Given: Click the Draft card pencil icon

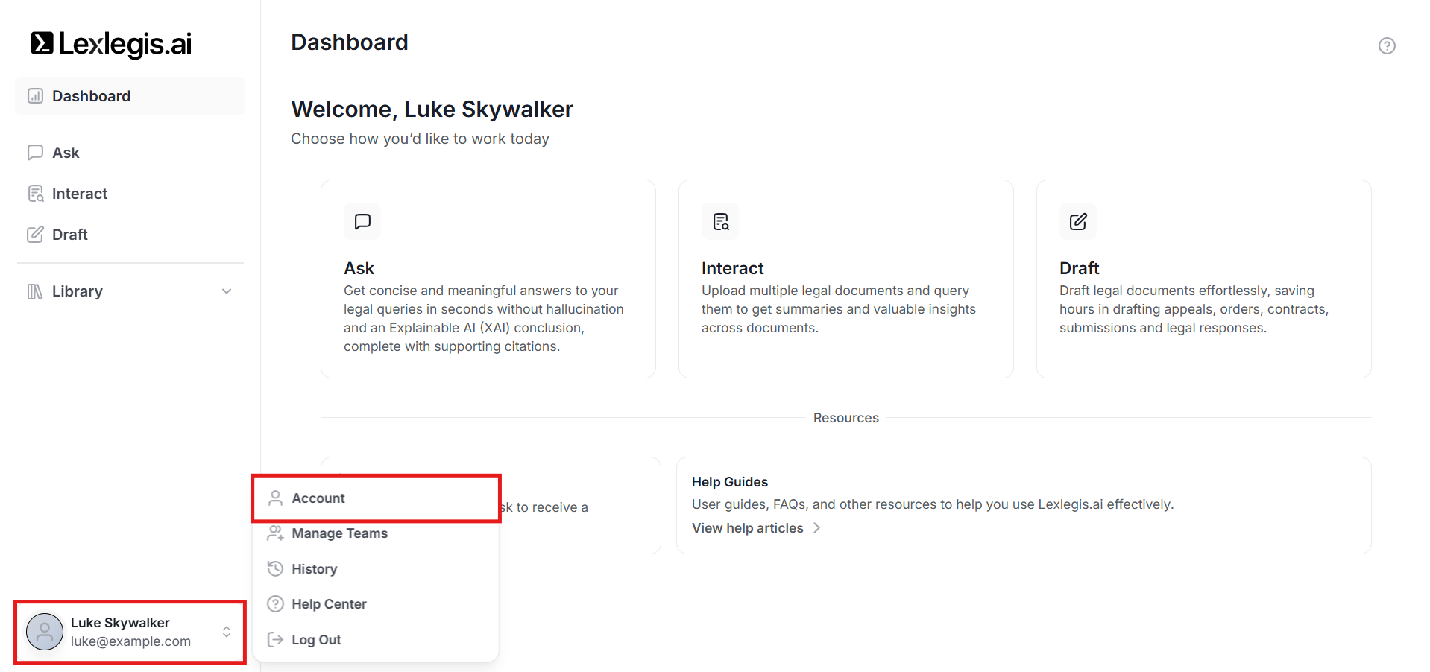Looking at the screenshot, I should point(1078,221).
